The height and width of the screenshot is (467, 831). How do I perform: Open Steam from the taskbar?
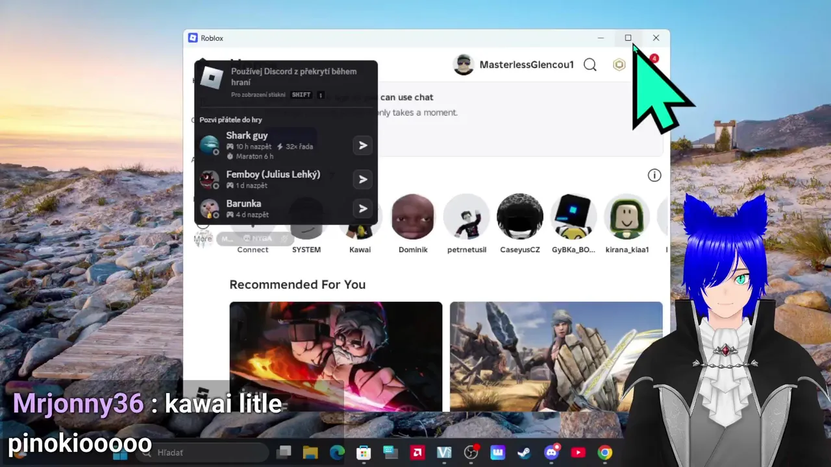coord(524,453)
